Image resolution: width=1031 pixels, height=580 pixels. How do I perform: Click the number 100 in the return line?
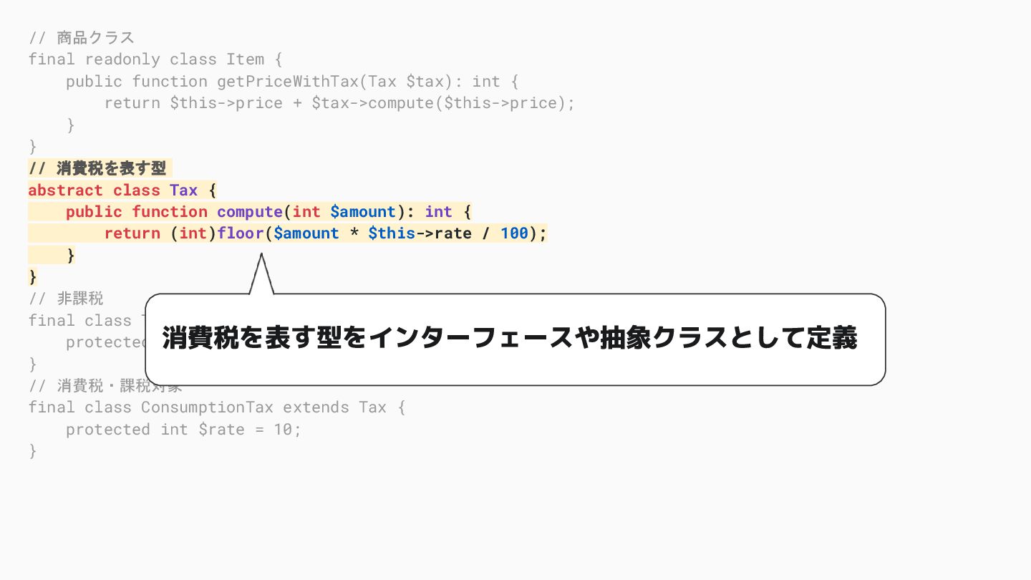[x=514, y=233]
